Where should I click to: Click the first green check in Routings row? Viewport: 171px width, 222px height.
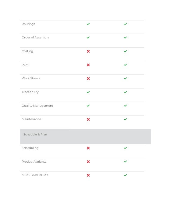[x=88, y=24]
